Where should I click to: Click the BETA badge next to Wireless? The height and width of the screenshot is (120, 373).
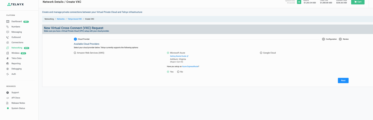tap(23, 53)
